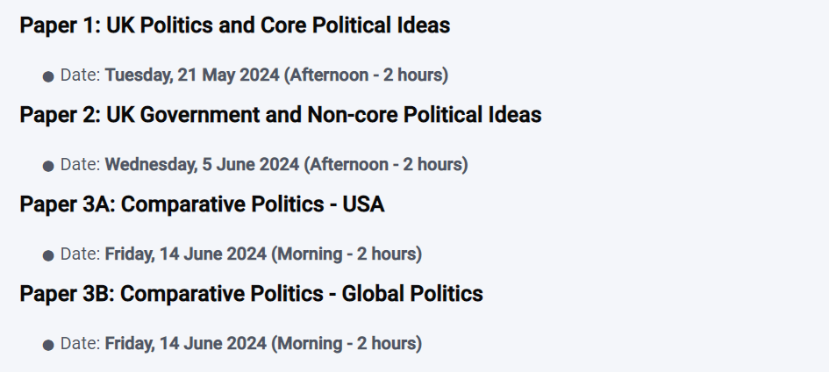Image resolution: width=829 pixels, height=372 pixels.
Task: Click the Date label under Paper 3A
Action: click(81, 254)
